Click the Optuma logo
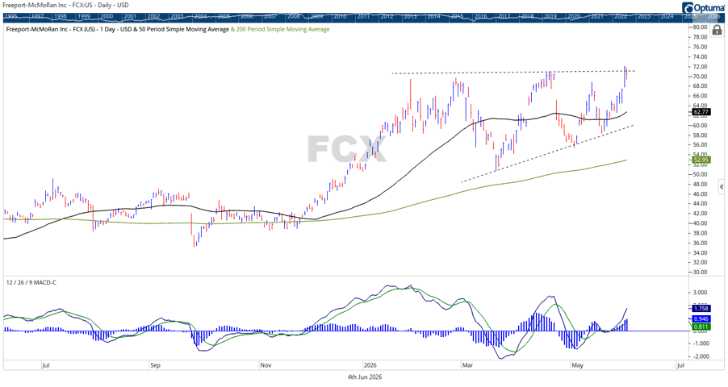The height and width of the screenshot is (387, 728). click(704, 8)
